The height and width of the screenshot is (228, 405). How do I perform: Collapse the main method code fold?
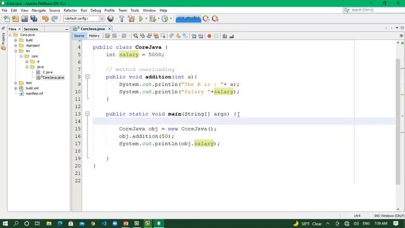pos(87,114)
